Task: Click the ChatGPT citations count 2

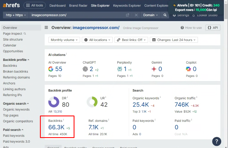Action: click(x=91, y=69)
